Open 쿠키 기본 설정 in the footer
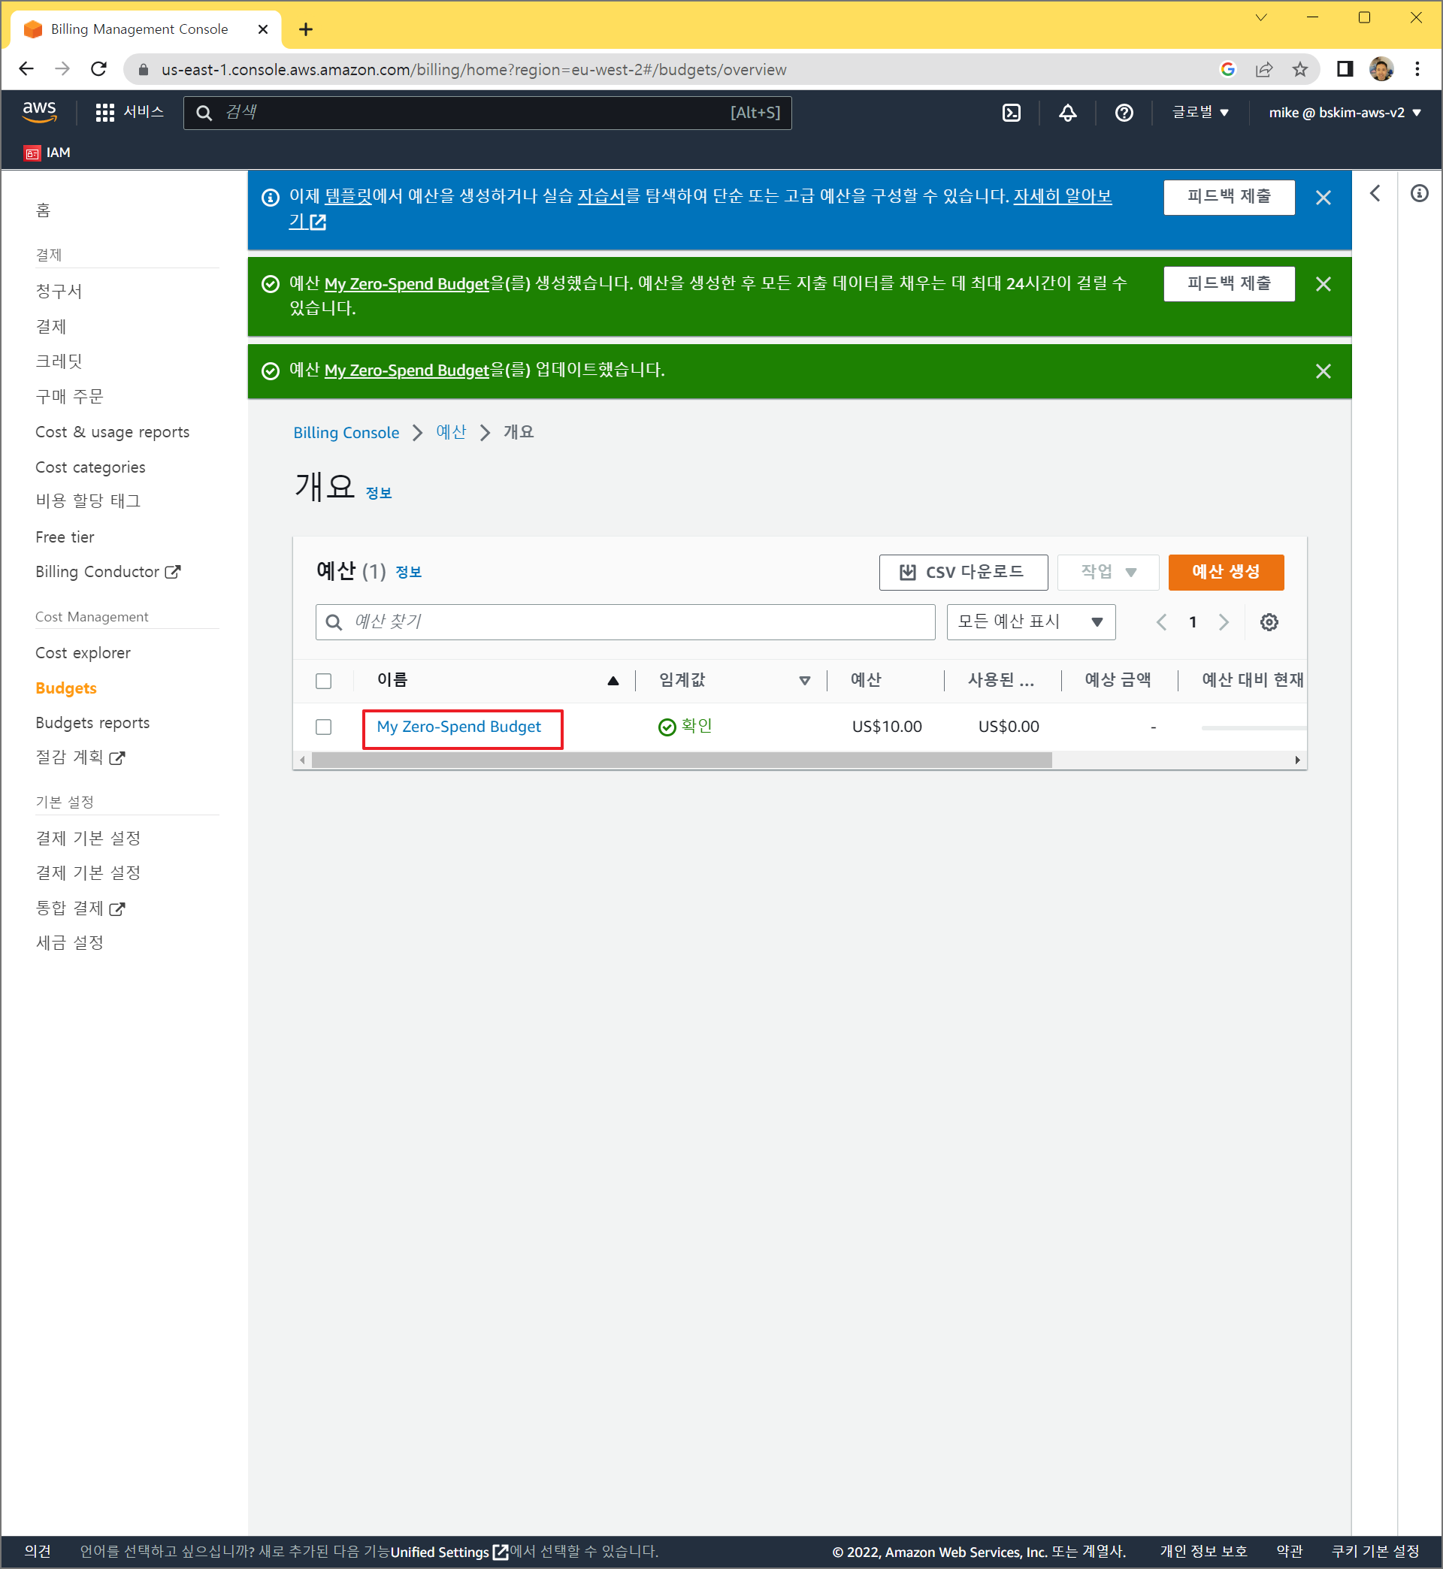This screenshot has width=1443, height=1569. click(x=1375, y=1552)
